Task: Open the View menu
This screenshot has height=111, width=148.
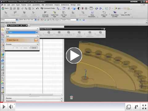Action: 13,5
